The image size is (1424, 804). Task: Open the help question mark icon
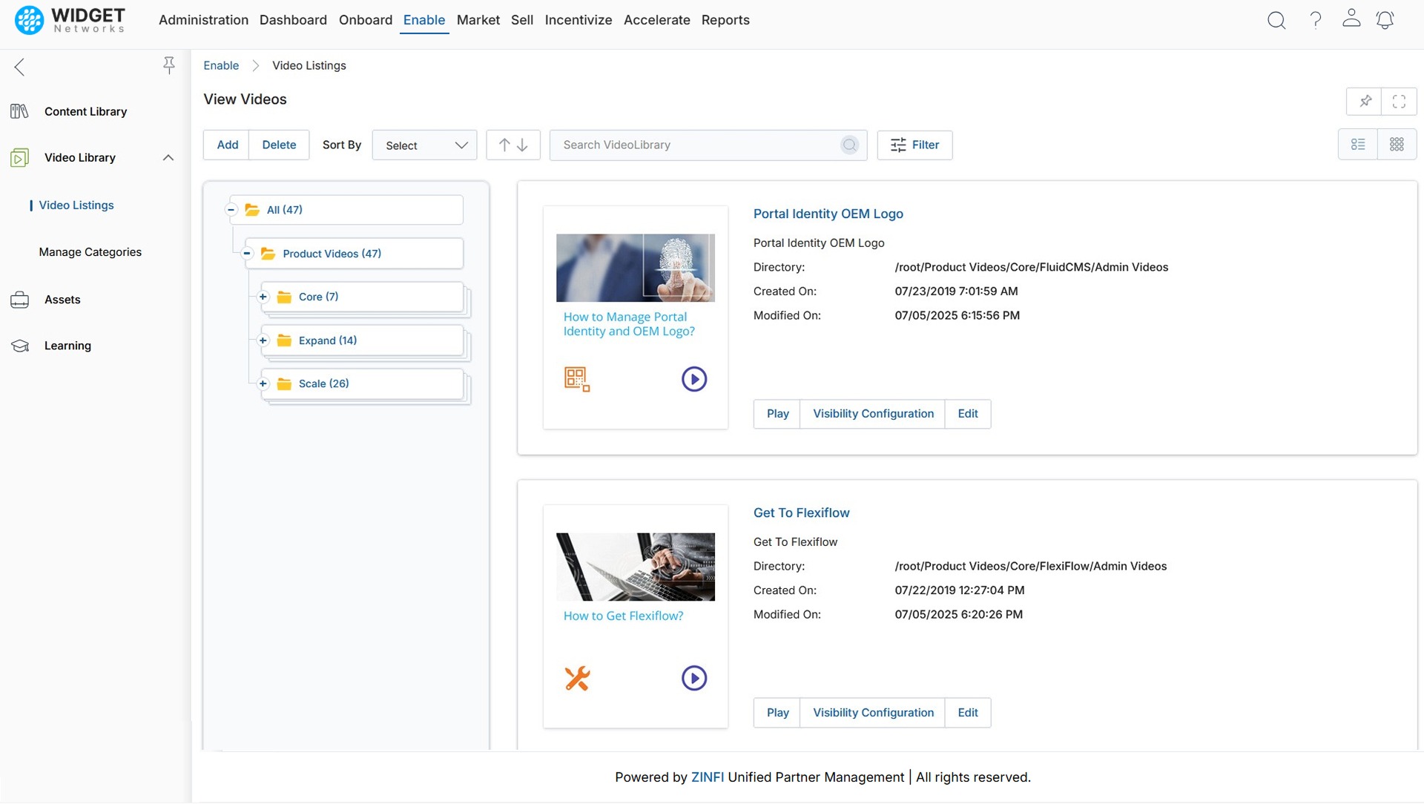tap(1315, 20)
